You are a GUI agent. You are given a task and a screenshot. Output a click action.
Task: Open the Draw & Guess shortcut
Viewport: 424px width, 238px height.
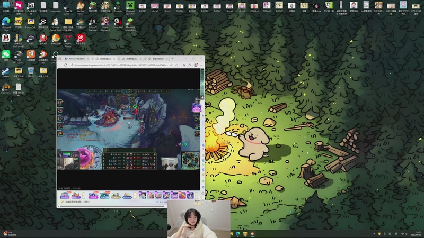pos(68,7)
